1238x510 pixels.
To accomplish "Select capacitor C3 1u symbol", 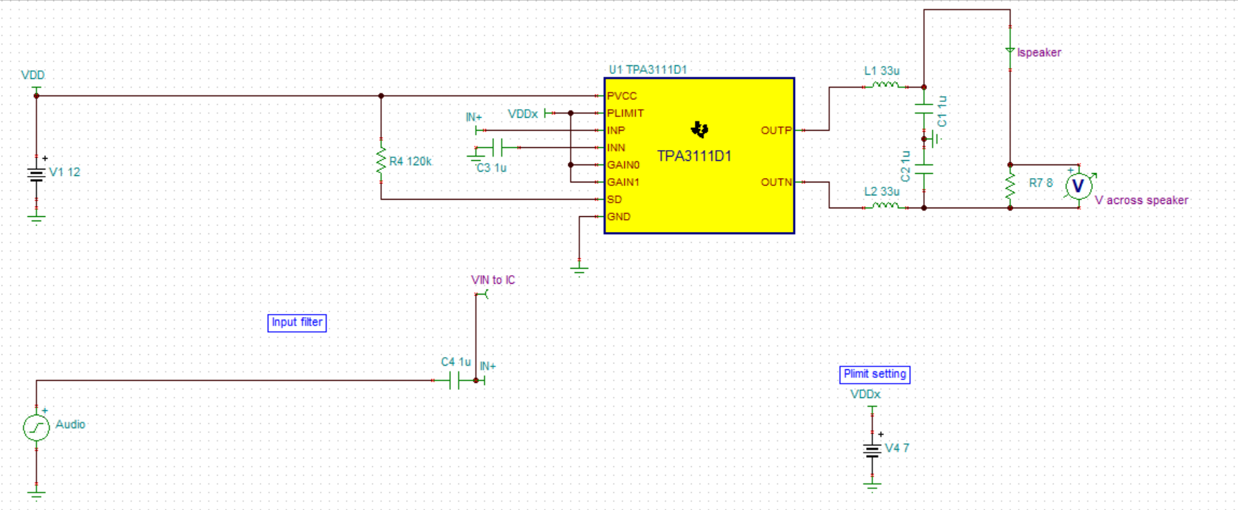I will 498,147.
